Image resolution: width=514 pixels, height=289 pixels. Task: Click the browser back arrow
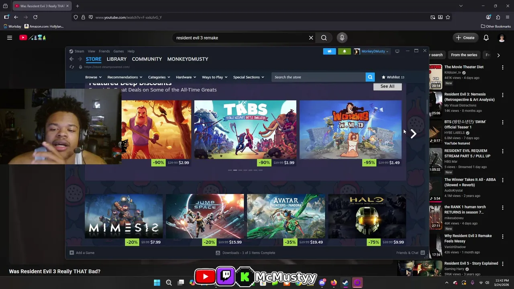(x=16, y=17)
